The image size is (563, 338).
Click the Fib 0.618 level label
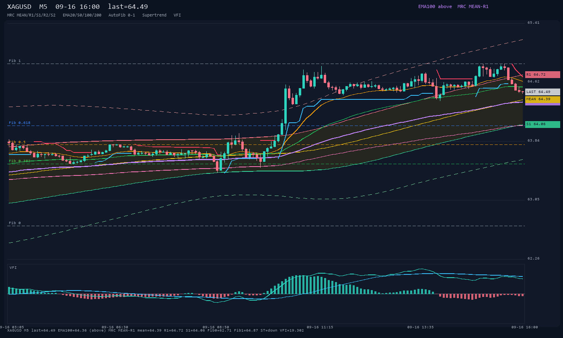click(x=20, y=123)
